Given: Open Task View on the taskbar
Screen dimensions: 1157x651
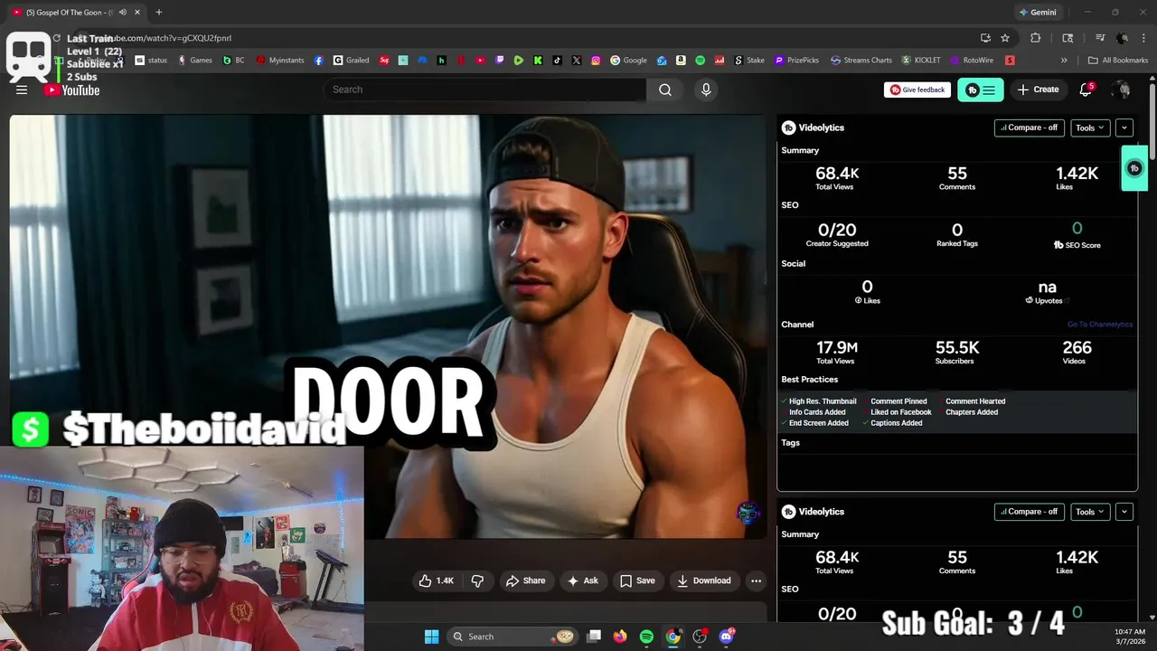Looking at the screenshot, I should point(594,637).
